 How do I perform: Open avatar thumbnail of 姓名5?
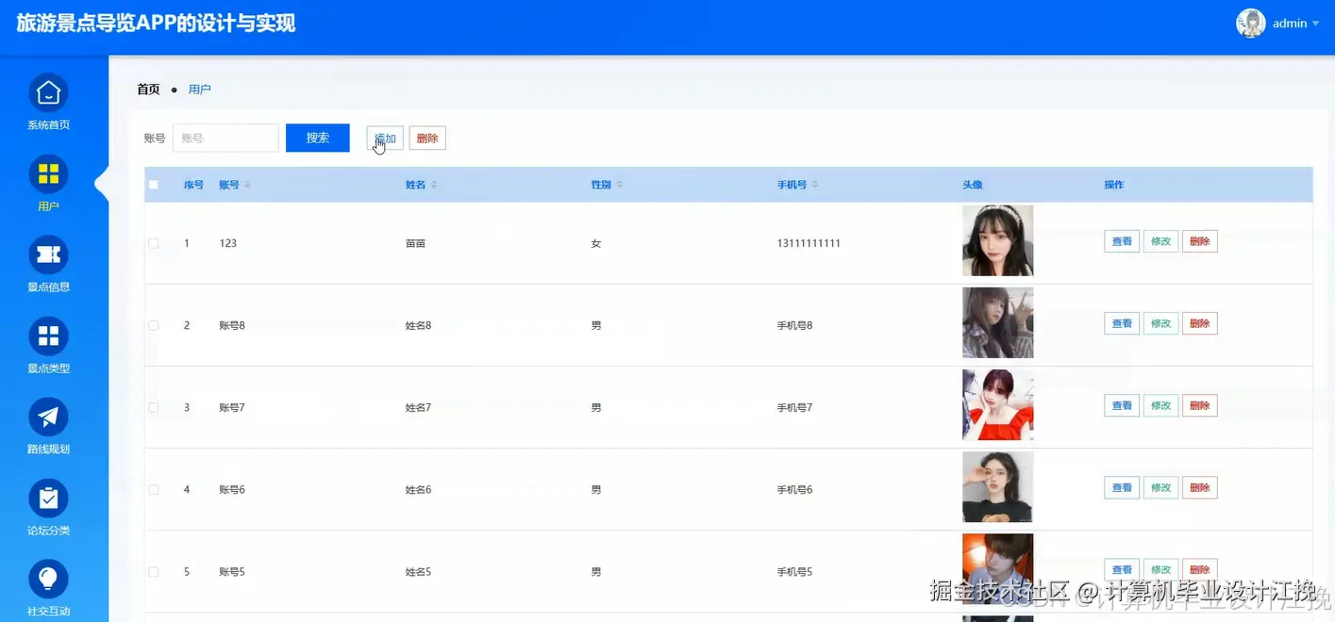[x=997, y=568]
